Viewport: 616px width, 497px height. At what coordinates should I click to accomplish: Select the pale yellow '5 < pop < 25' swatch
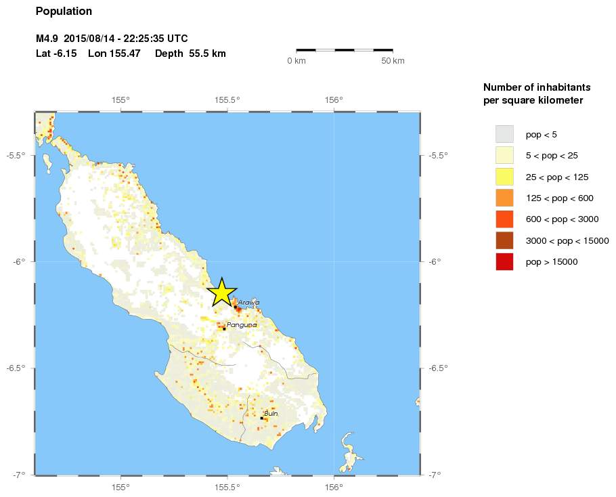[504, 156]
